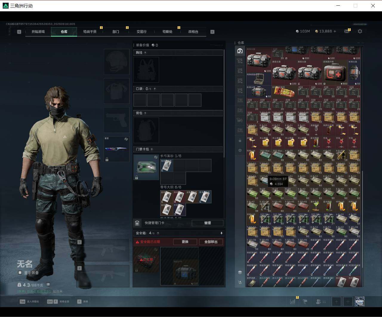
Task: Select the main warehouse icon in sidebar
Action: pos(240,51)
